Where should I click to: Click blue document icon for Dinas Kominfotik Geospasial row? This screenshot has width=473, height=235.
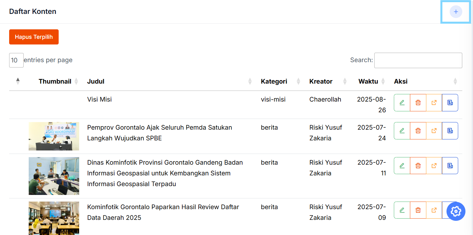(x=450, y=166)
